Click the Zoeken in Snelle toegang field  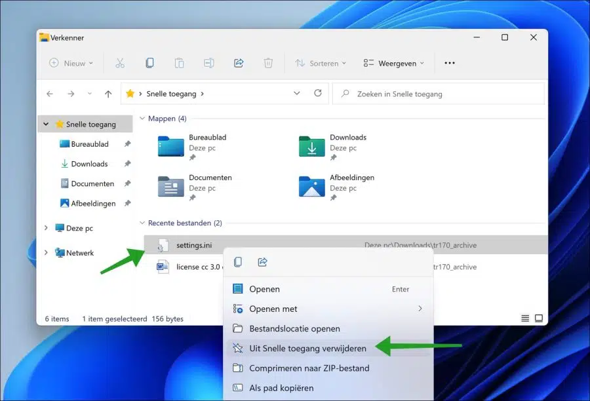[439, 94]
